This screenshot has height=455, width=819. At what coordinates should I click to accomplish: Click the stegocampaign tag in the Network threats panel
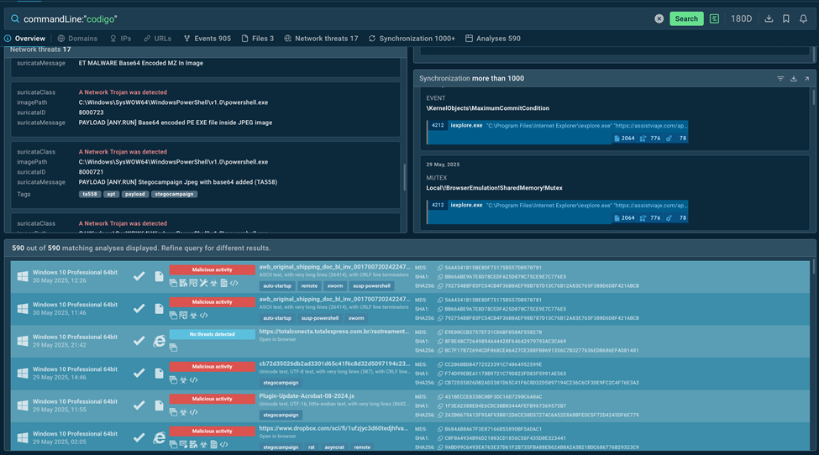coord(174,194)
